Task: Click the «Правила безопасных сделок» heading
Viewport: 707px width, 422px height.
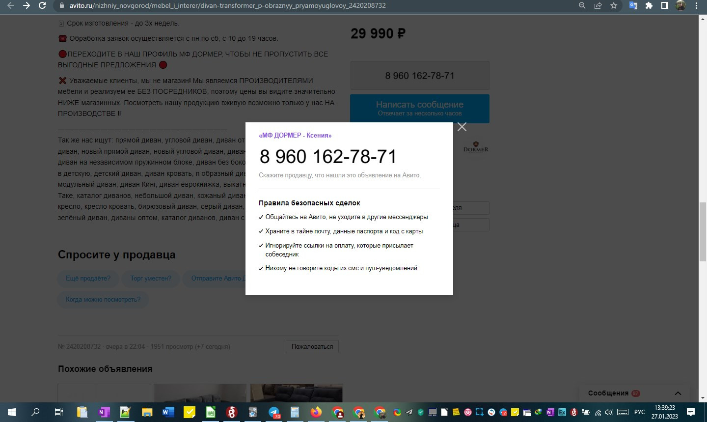Action: [x=309, y=203]
